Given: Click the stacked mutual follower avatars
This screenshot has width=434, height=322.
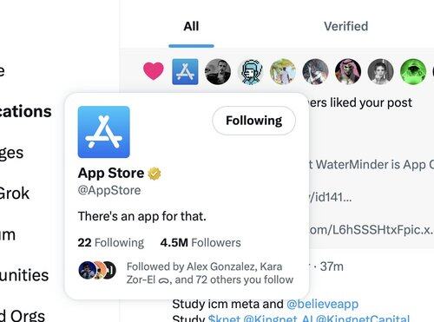Looking at the screenshot, I should (97, 270).
